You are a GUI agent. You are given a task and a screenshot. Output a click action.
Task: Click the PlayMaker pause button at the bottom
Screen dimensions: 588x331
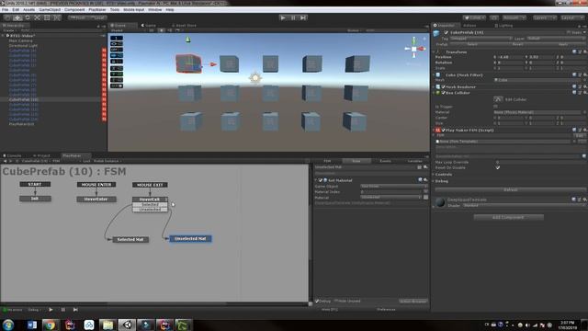pos(63,310)
